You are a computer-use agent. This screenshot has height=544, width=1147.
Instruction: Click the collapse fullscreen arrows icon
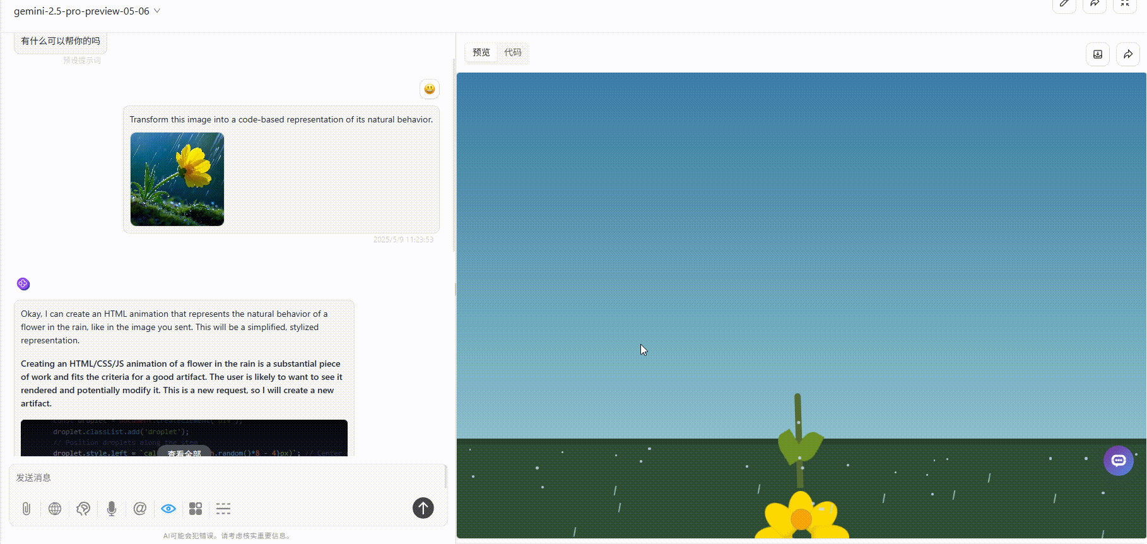(1125, 4)
